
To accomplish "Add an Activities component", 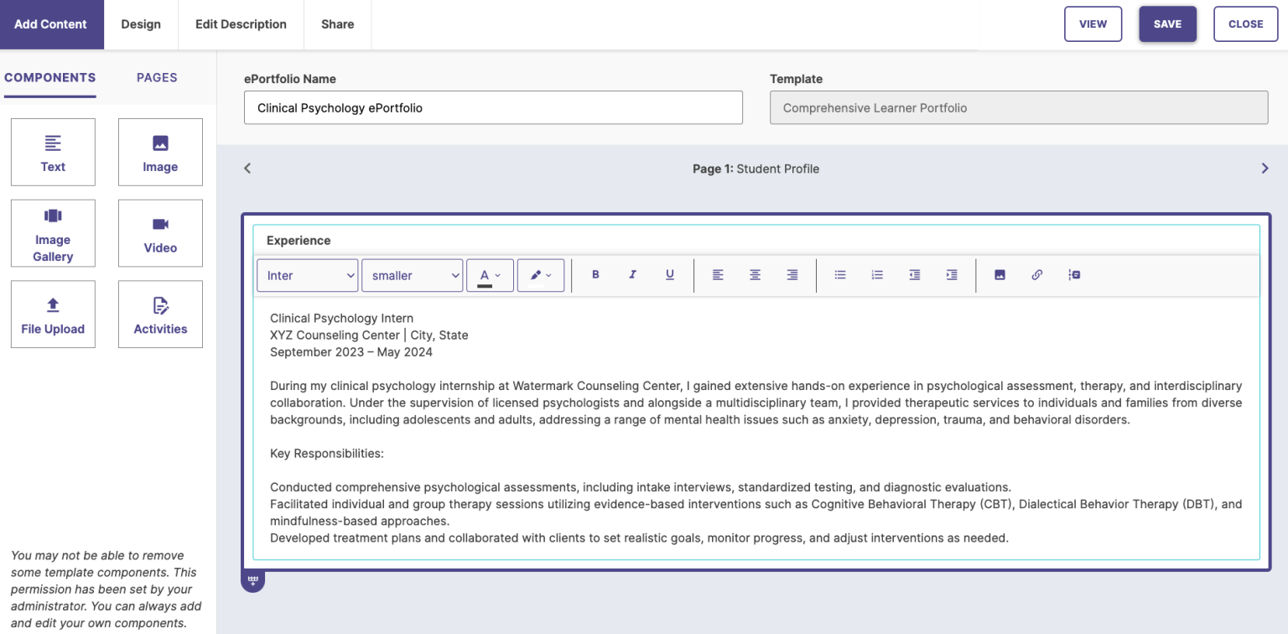I will 159,314.
